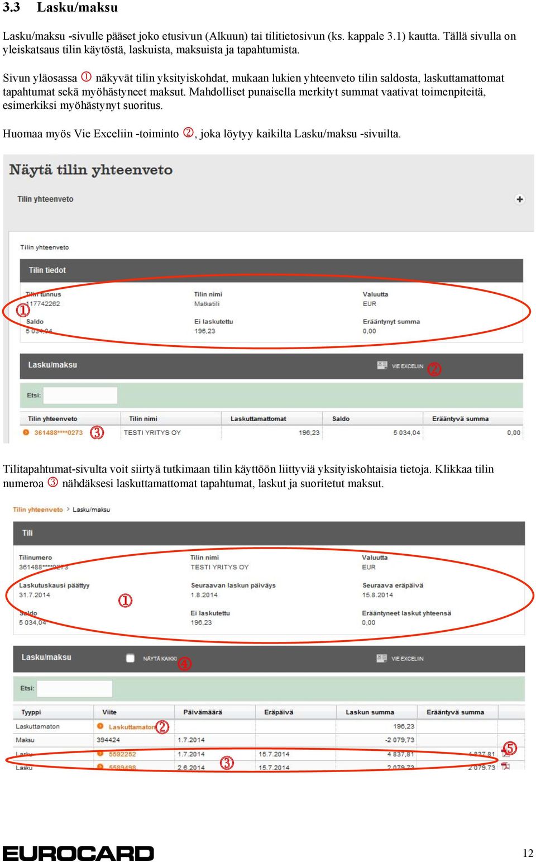
Task: Sort by Tilin yhteenveto column header
Action: coord(52,419)
